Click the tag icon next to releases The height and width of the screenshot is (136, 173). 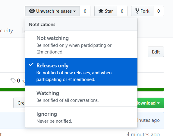pos(13,80)
